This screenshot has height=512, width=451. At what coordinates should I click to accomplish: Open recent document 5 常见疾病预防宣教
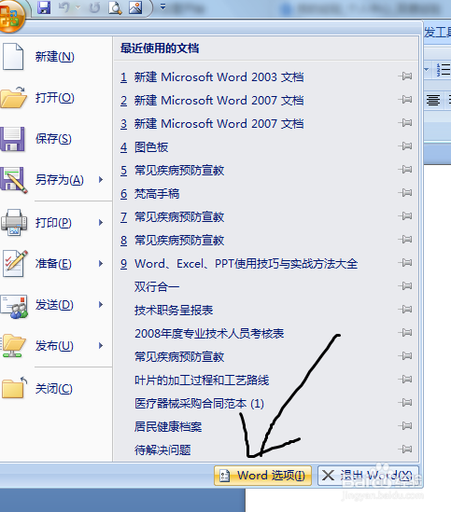point(266,170)
